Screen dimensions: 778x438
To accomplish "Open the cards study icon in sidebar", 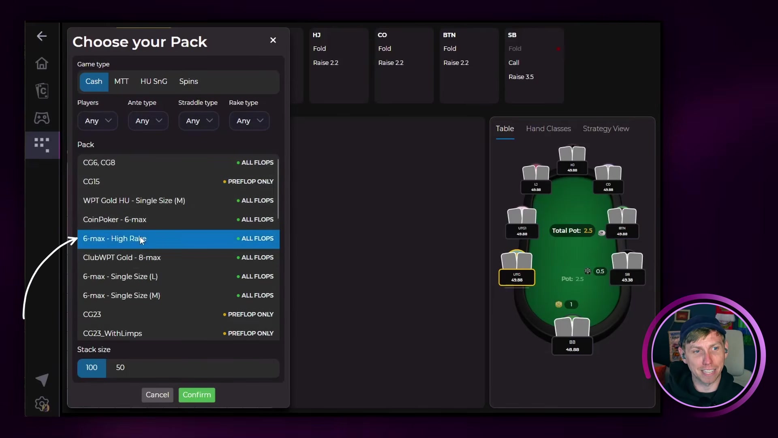I will coord(42,90).
